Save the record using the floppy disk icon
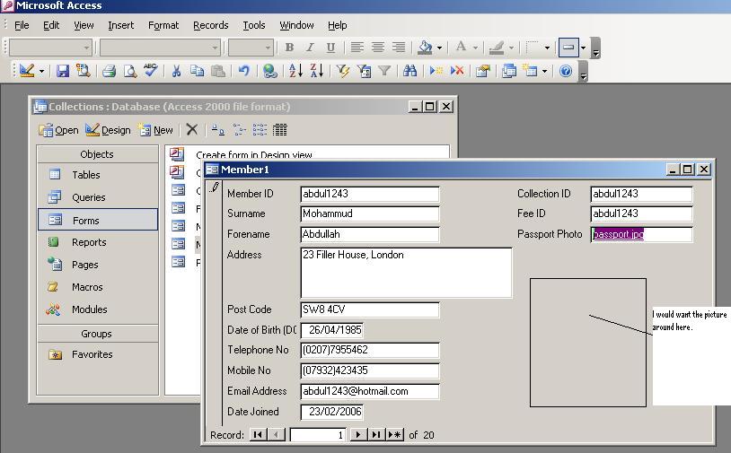Viewport: 731px width, 453px height. [63, 71]
